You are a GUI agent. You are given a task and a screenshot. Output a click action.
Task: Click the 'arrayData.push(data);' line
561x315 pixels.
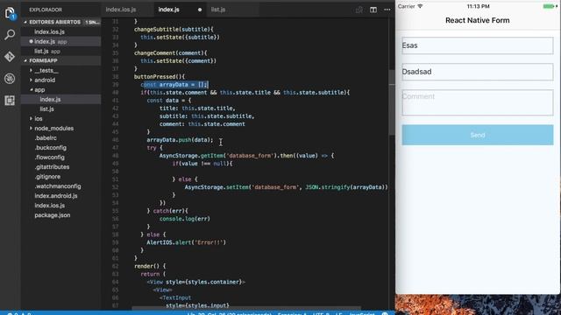click(x=180, y=140)
